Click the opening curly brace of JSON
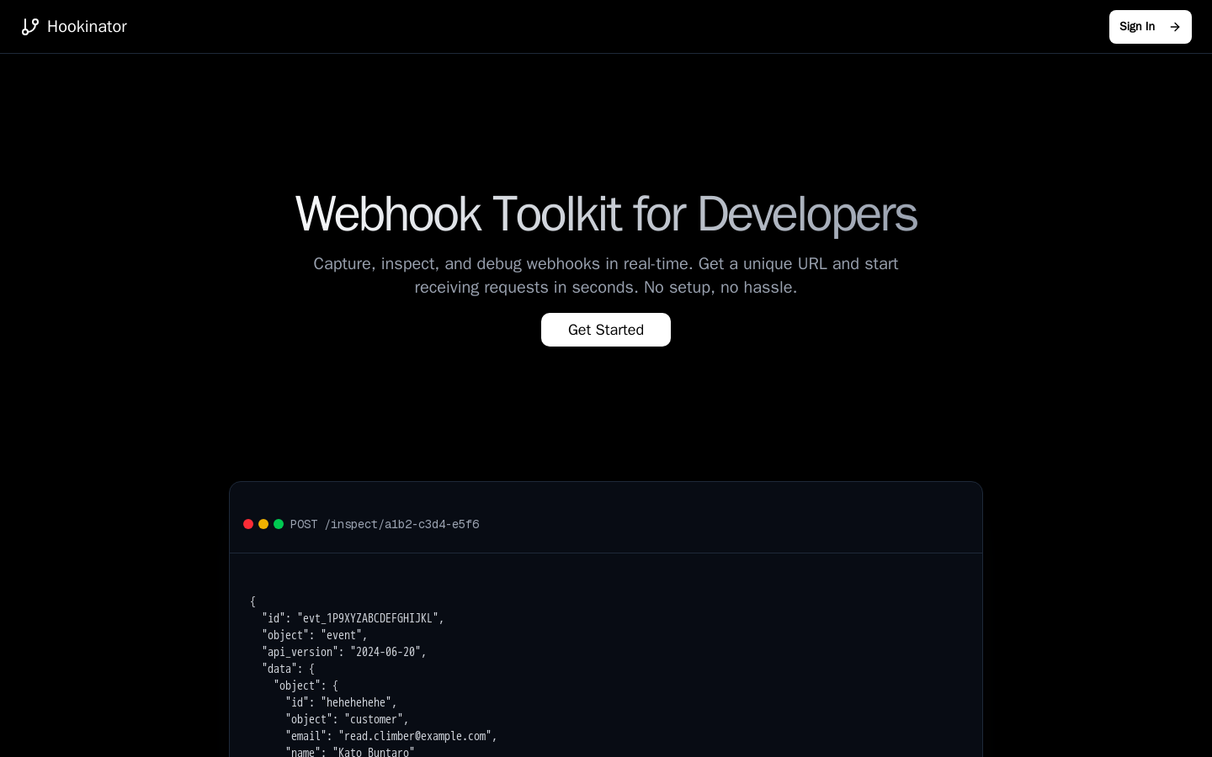1212x757 pixels. 252,601
